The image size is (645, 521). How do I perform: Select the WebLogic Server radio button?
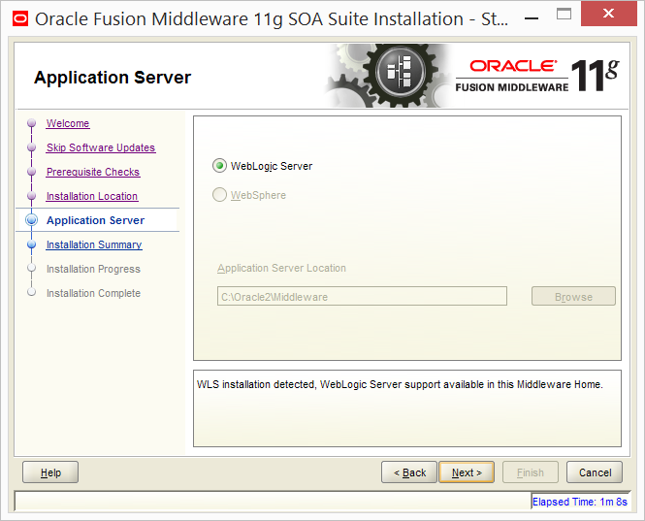point(219,166)
